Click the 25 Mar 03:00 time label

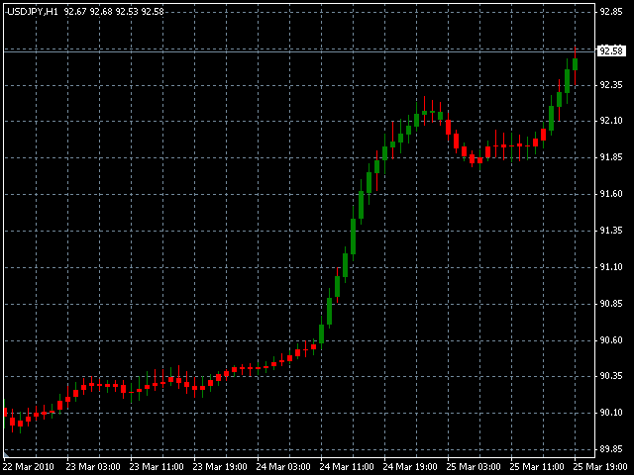click(474, 467)
